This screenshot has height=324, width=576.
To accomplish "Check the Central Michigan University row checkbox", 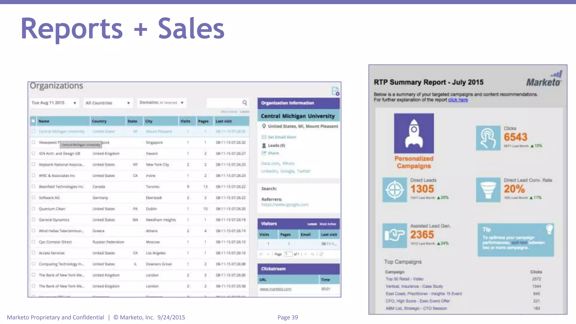I will coord(33,131).
